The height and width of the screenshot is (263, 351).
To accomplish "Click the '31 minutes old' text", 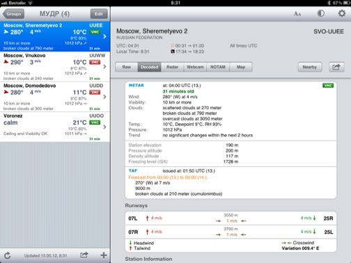I will [178, 91].
